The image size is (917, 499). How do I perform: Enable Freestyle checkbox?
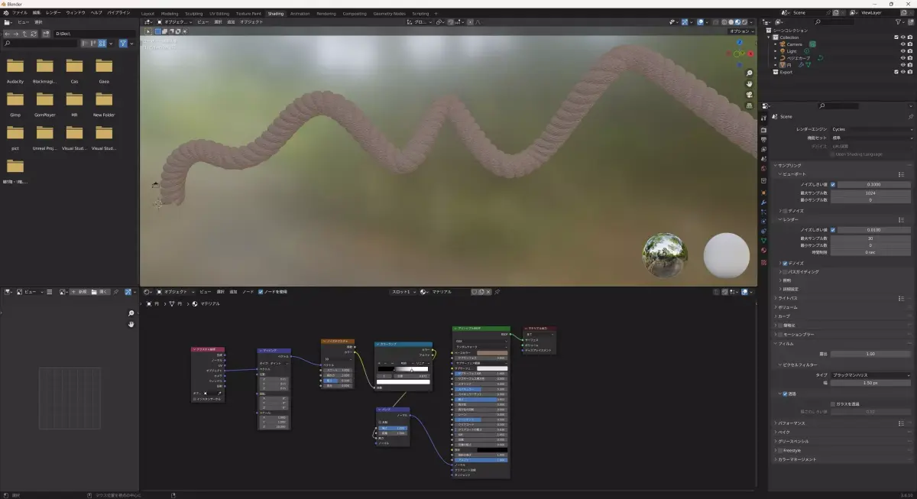780,450
